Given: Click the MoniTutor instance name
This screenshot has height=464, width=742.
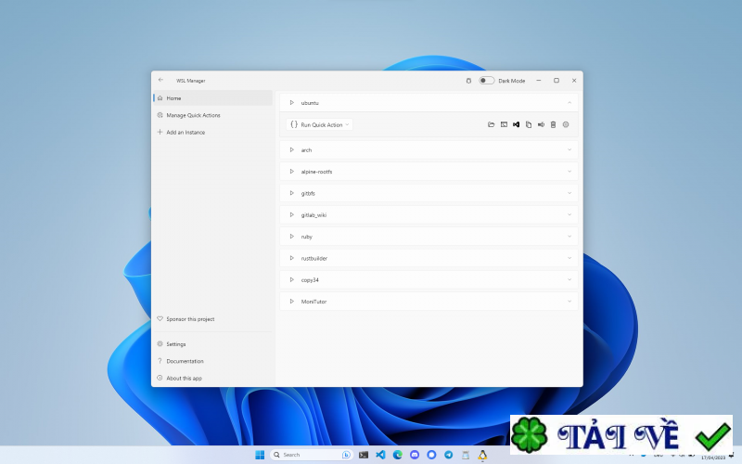Looking at the screenshot, I should point(313,302).
